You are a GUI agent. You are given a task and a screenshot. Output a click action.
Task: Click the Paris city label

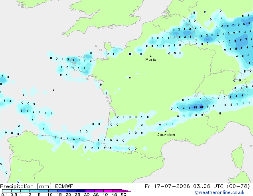click(151, 60)
